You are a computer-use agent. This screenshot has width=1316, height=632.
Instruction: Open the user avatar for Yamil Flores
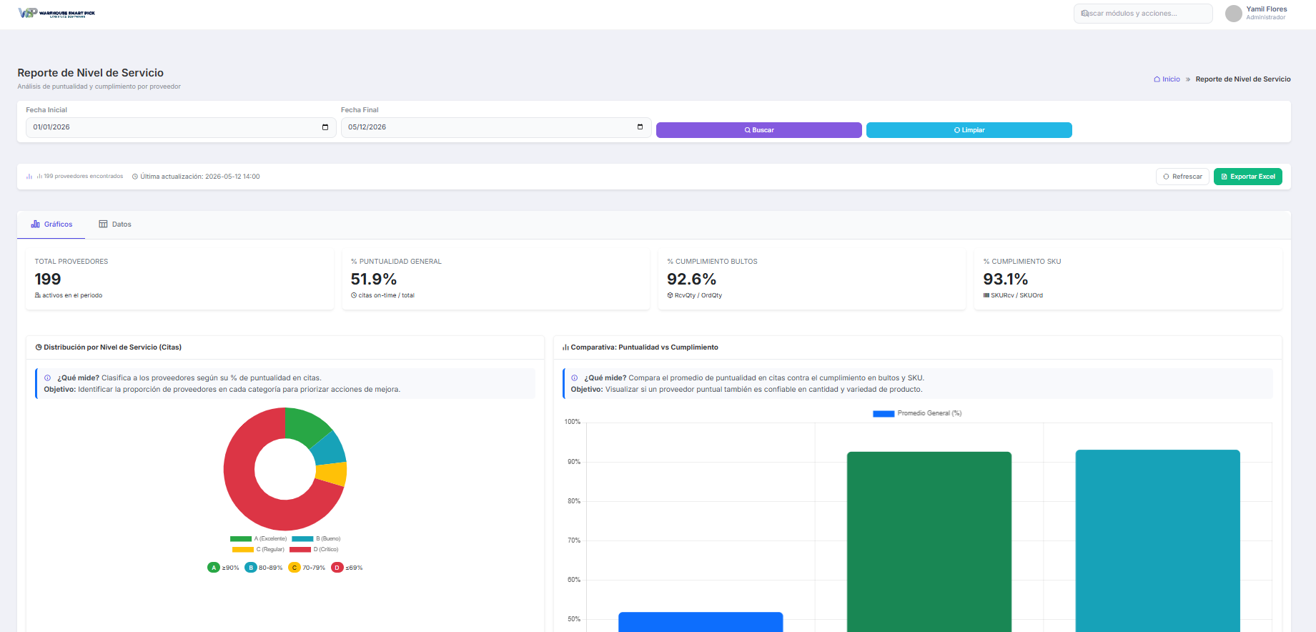point(1234,14)
